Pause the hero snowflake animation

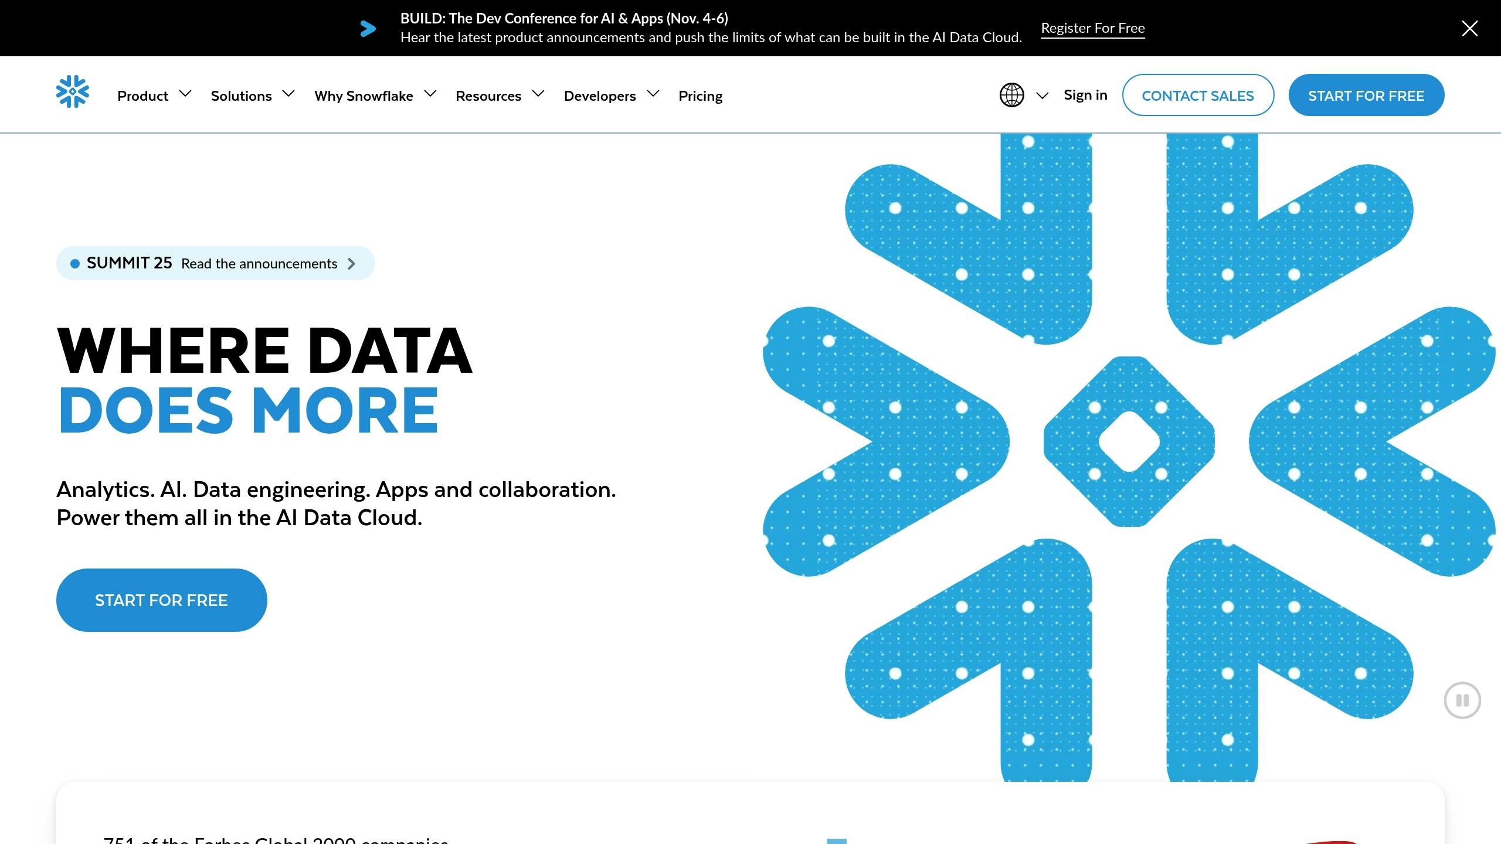point(1462,700)
